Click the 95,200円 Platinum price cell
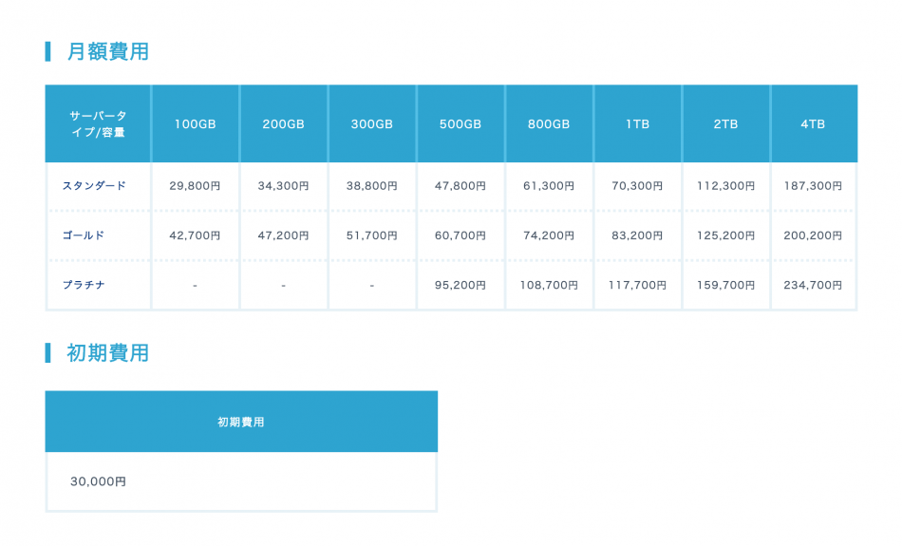 [460, 285]
